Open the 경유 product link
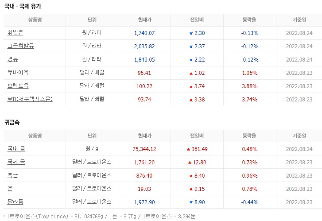 pyautogui.click(x=13, y=59)
